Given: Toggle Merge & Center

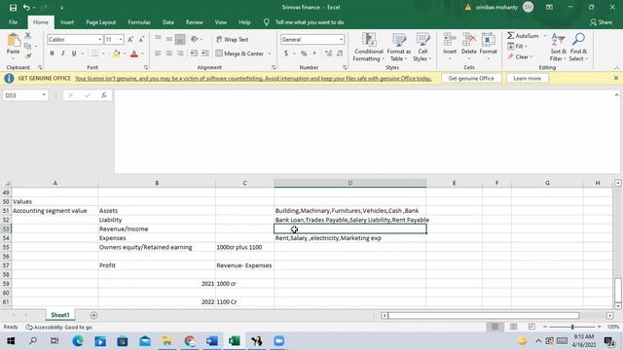Looking at the screenshot, I should coord(239,53).
